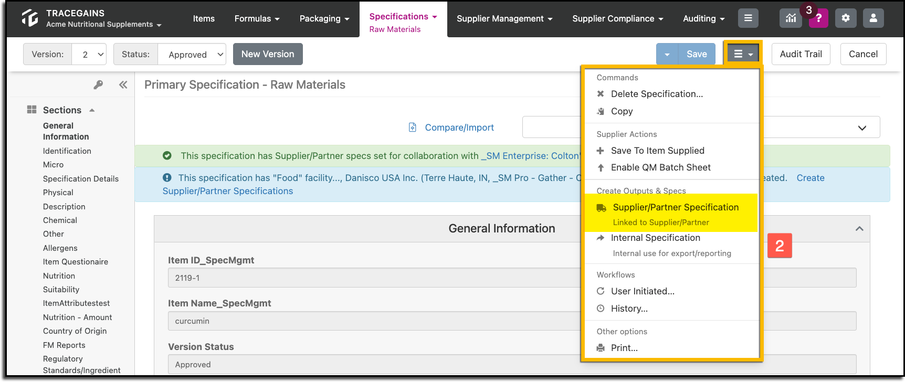Open the Supplier Compliance menu
The width and height of the screenshot is (905, 382).
[x=618, y=18]
